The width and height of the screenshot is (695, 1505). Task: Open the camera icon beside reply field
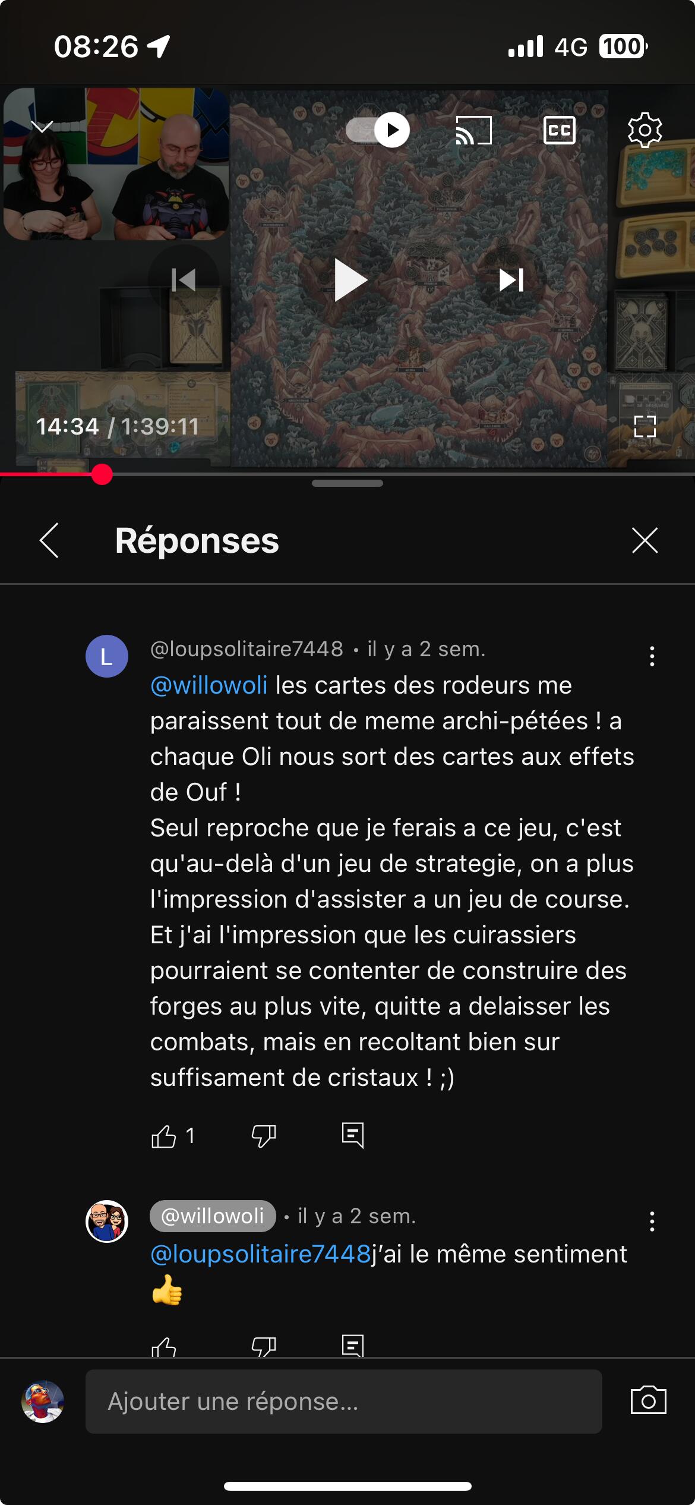648,1400
